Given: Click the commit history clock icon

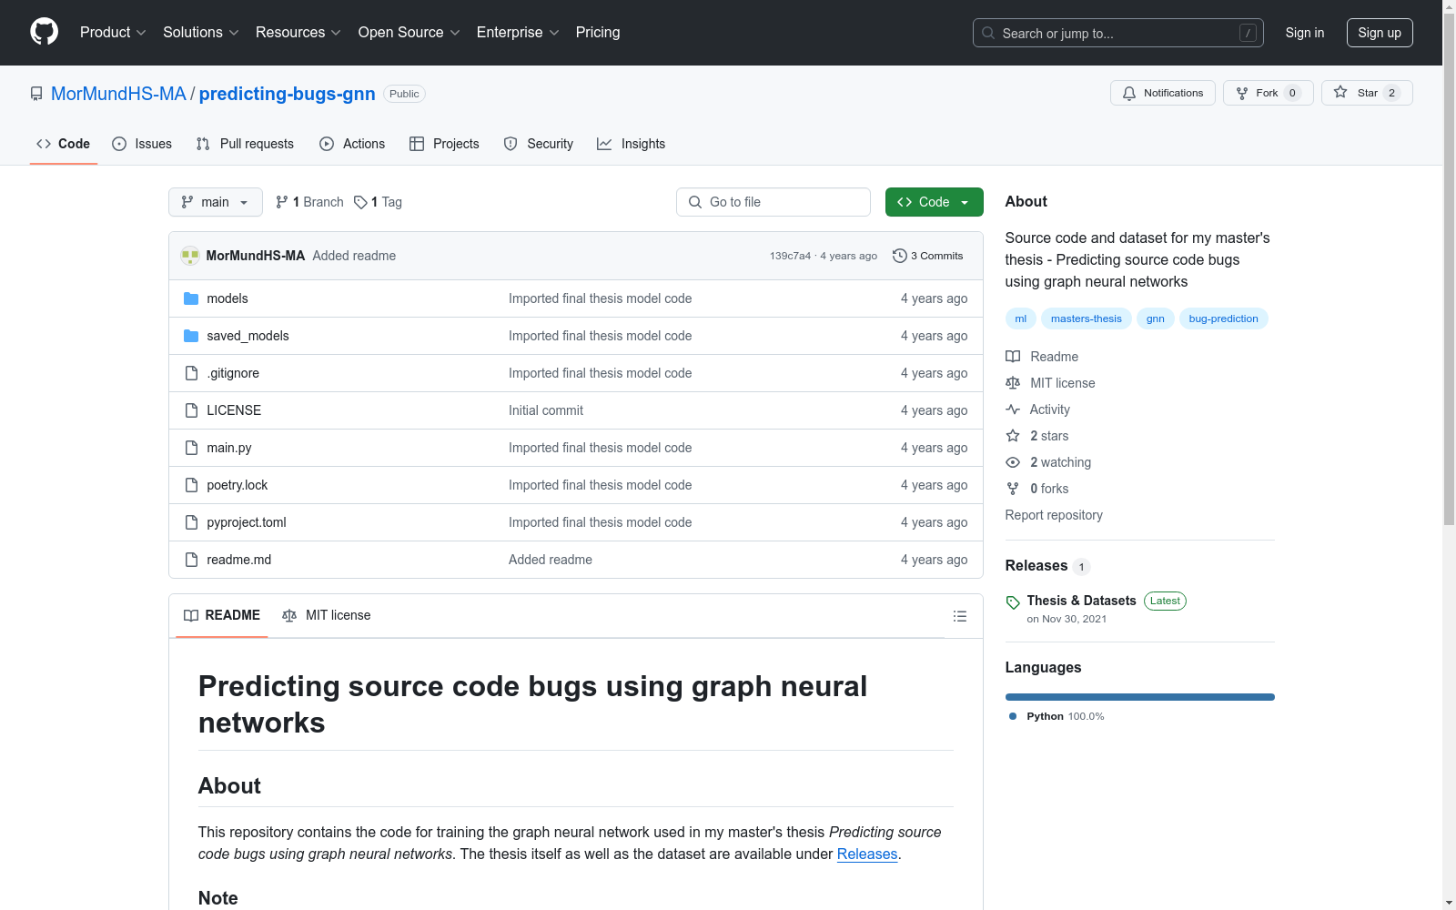Looking at the screenshot, I should [900, 256].
